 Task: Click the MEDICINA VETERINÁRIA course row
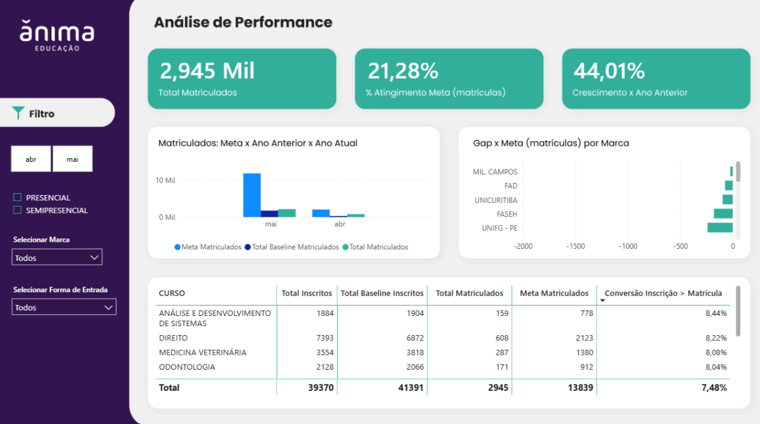tap(442, 352)
